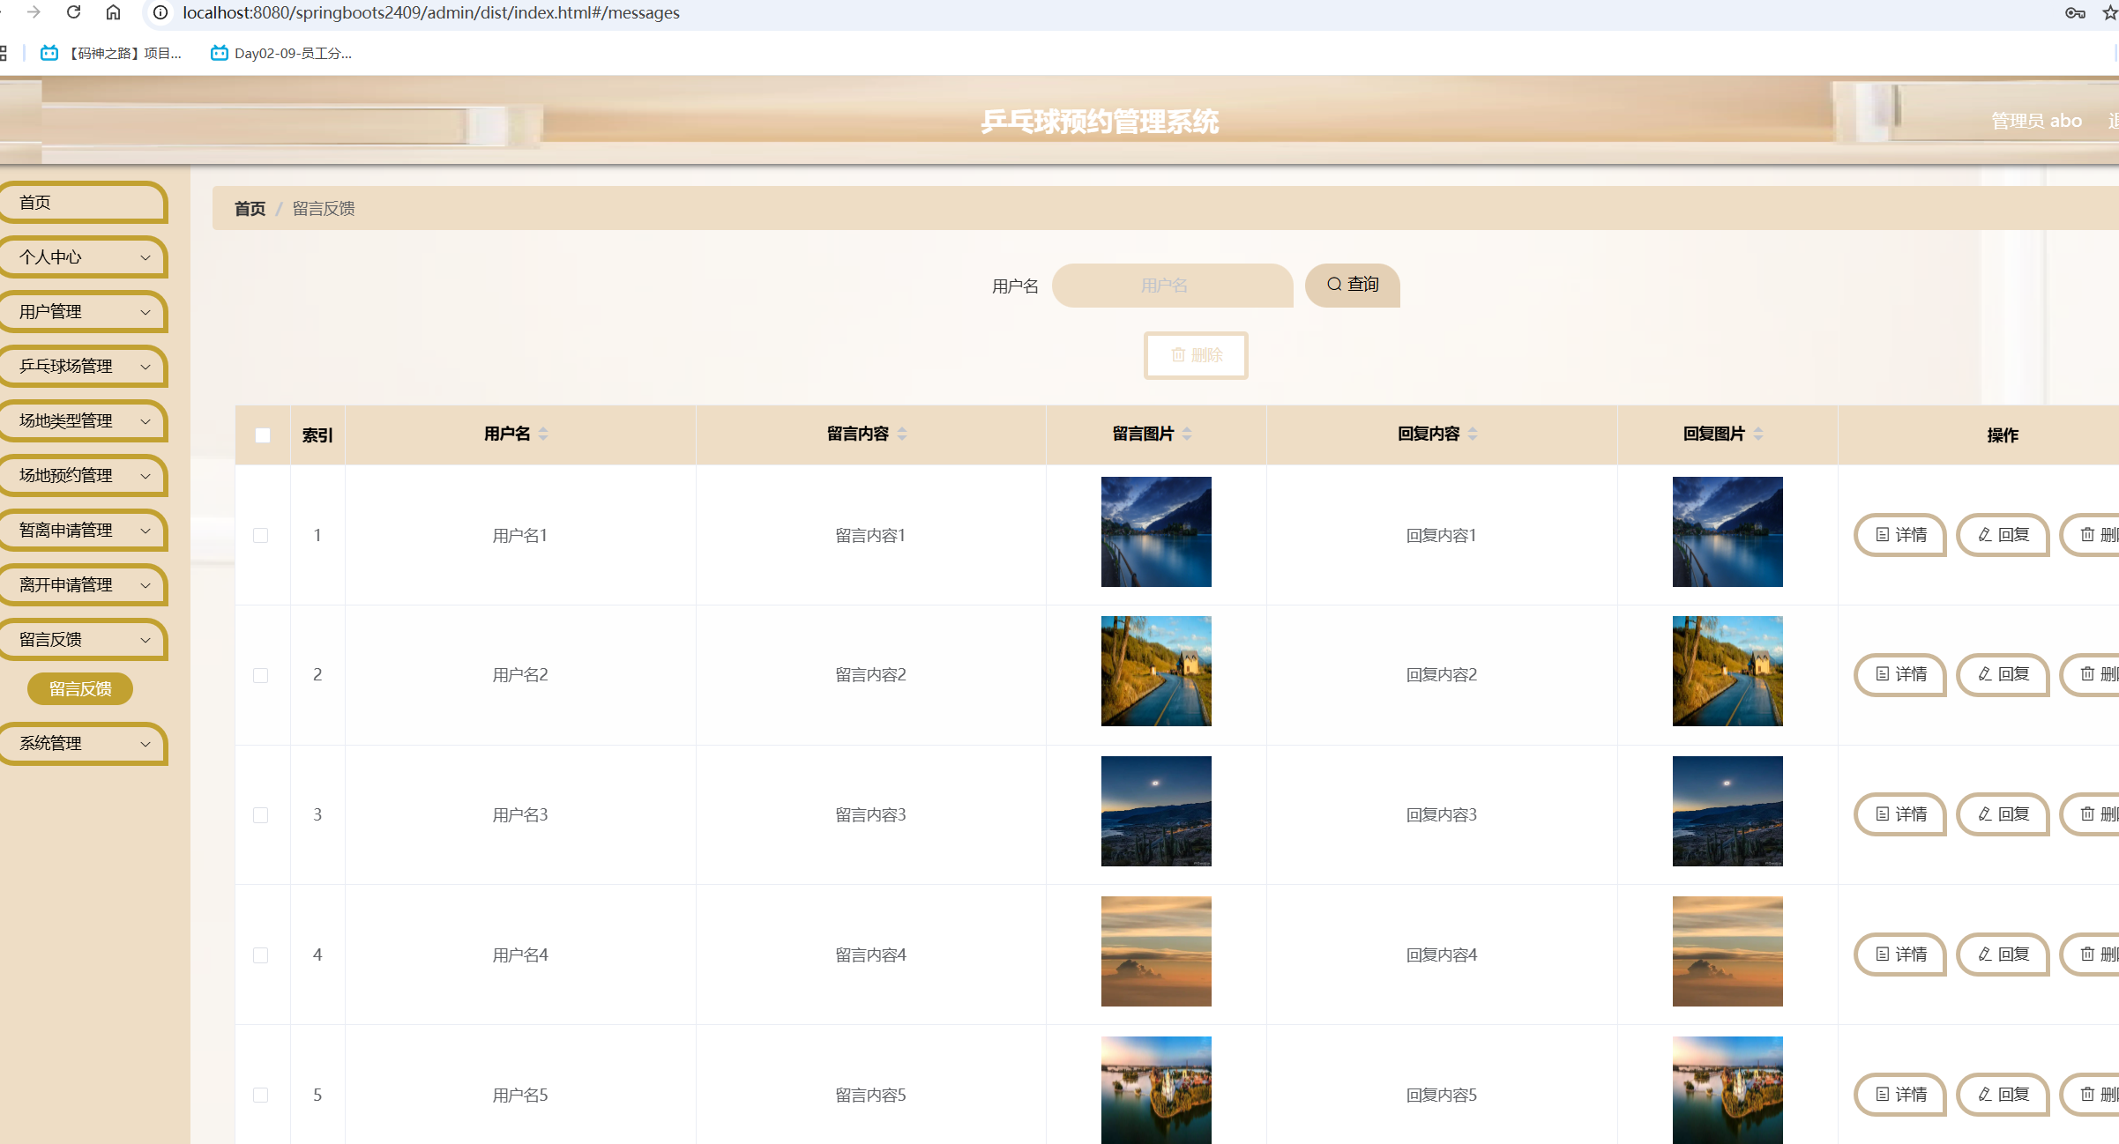The image size is (2119, 1144).
Task: Select the row 3 checkbox
Action: [x=261, y=815]
